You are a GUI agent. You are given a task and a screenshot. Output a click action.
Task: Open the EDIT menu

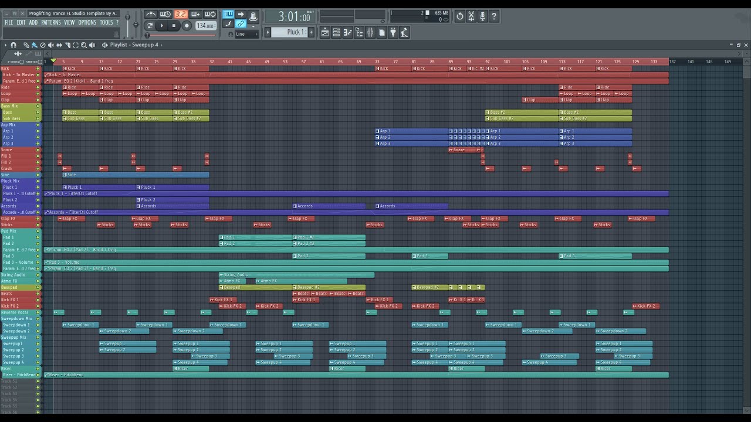21,22
